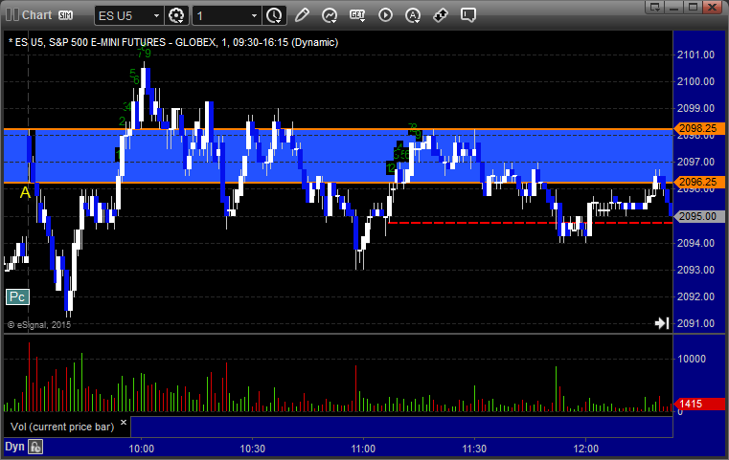Click the chart window grip icon
Viewport: 729px width, 460px height.
tap(12, 15)
